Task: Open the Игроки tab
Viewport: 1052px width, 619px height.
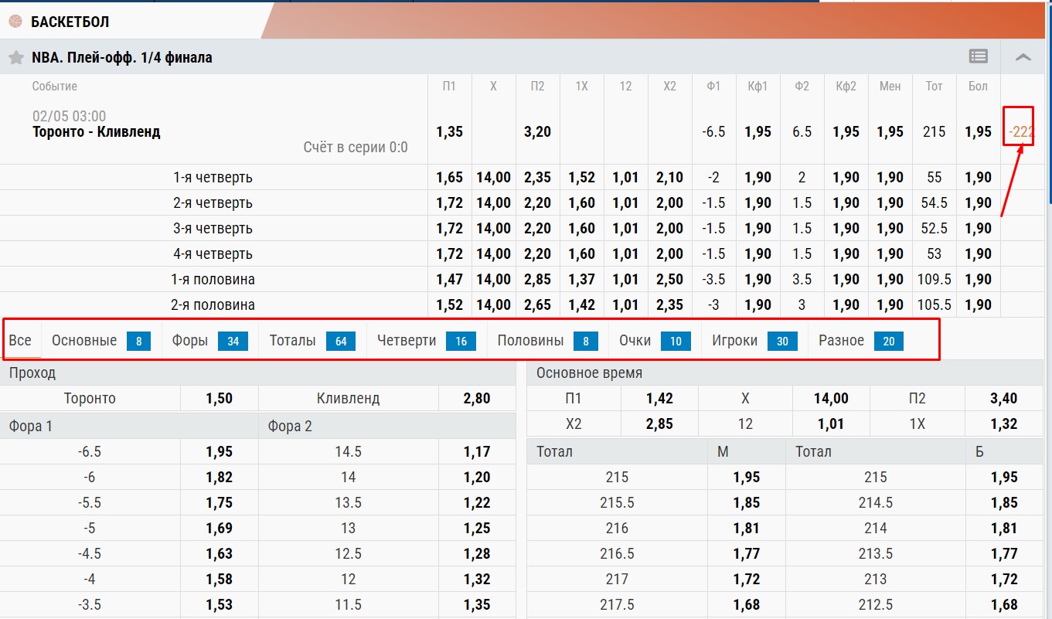Action: click(754, 340)
